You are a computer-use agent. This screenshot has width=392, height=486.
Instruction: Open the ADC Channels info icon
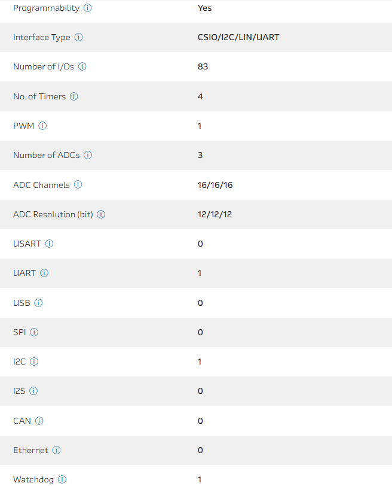(x=78, y=185)
